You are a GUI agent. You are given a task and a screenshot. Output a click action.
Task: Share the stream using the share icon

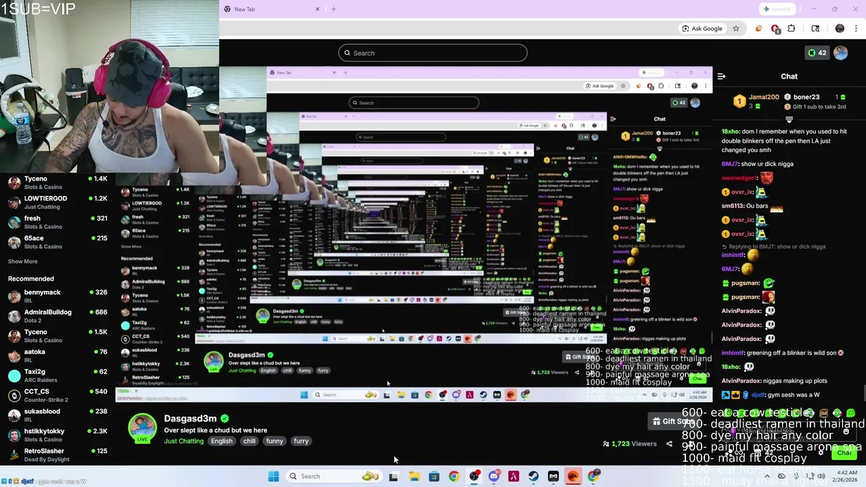[x=669, y=444]
